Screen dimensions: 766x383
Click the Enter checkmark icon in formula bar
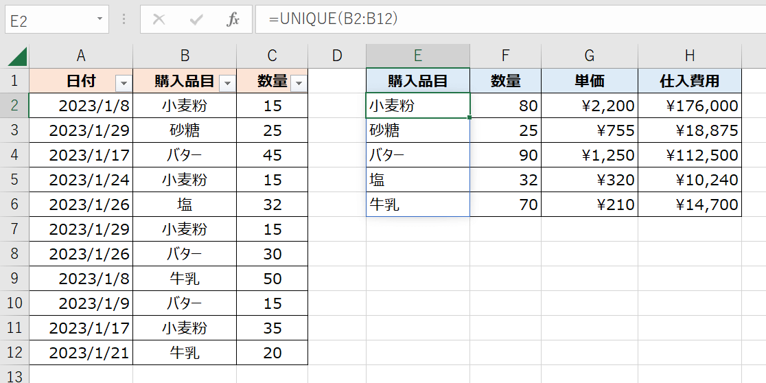coord(196,19)
